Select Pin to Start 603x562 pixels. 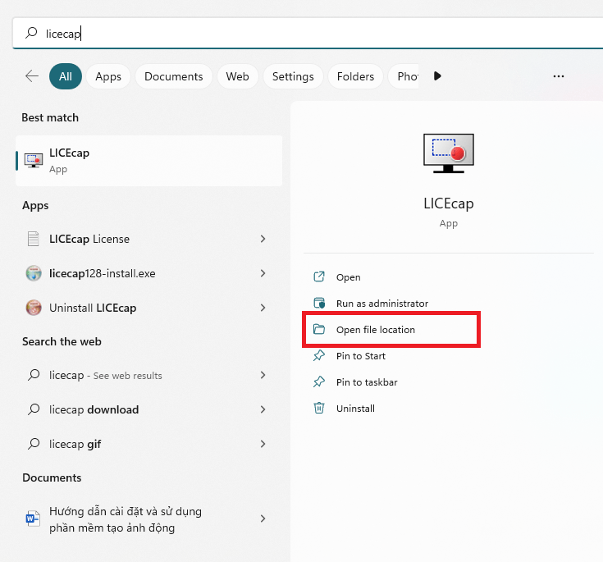(361, 356)
